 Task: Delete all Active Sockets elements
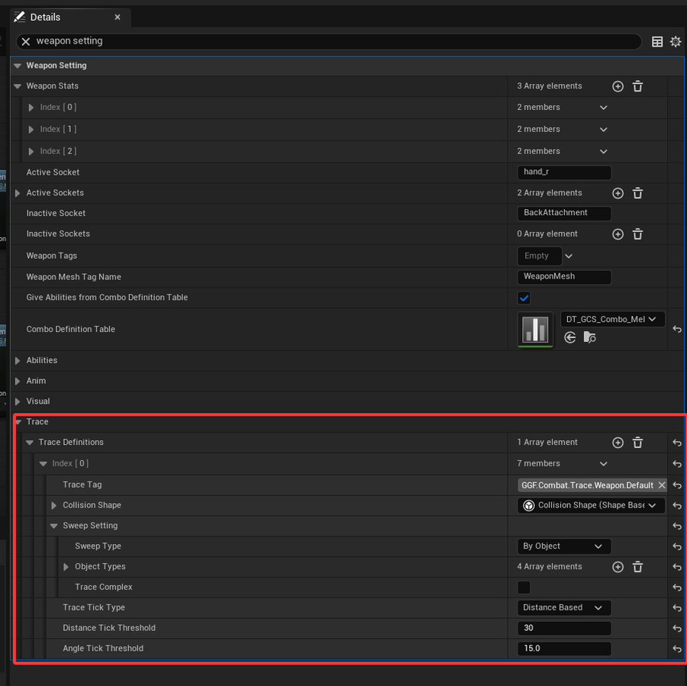pos(637,193)
